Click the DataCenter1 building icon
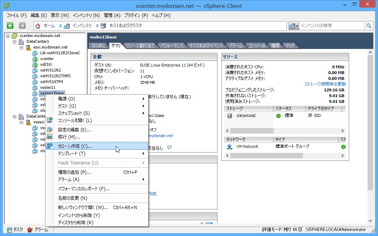 [21, 42]
